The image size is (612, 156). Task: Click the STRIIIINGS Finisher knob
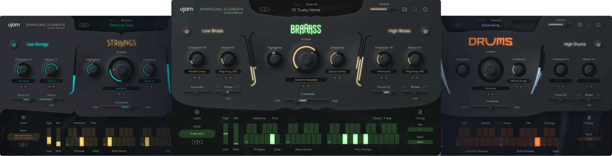click(121, 70)
